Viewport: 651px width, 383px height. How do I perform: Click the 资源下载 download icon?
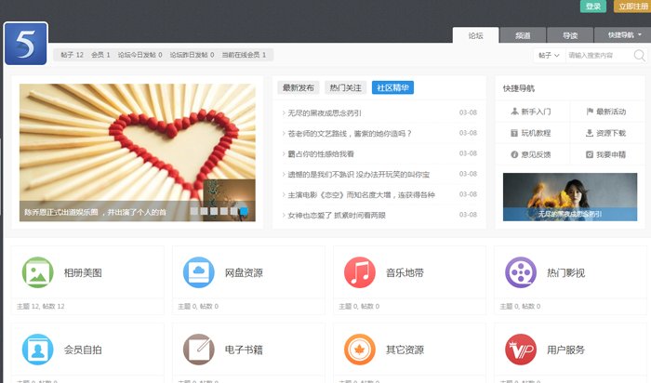589,133
